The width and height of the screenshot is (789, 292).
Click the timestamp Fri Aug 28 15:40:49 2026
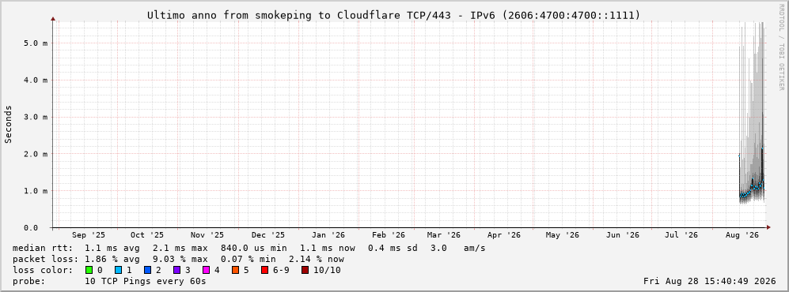pos(710,282)
